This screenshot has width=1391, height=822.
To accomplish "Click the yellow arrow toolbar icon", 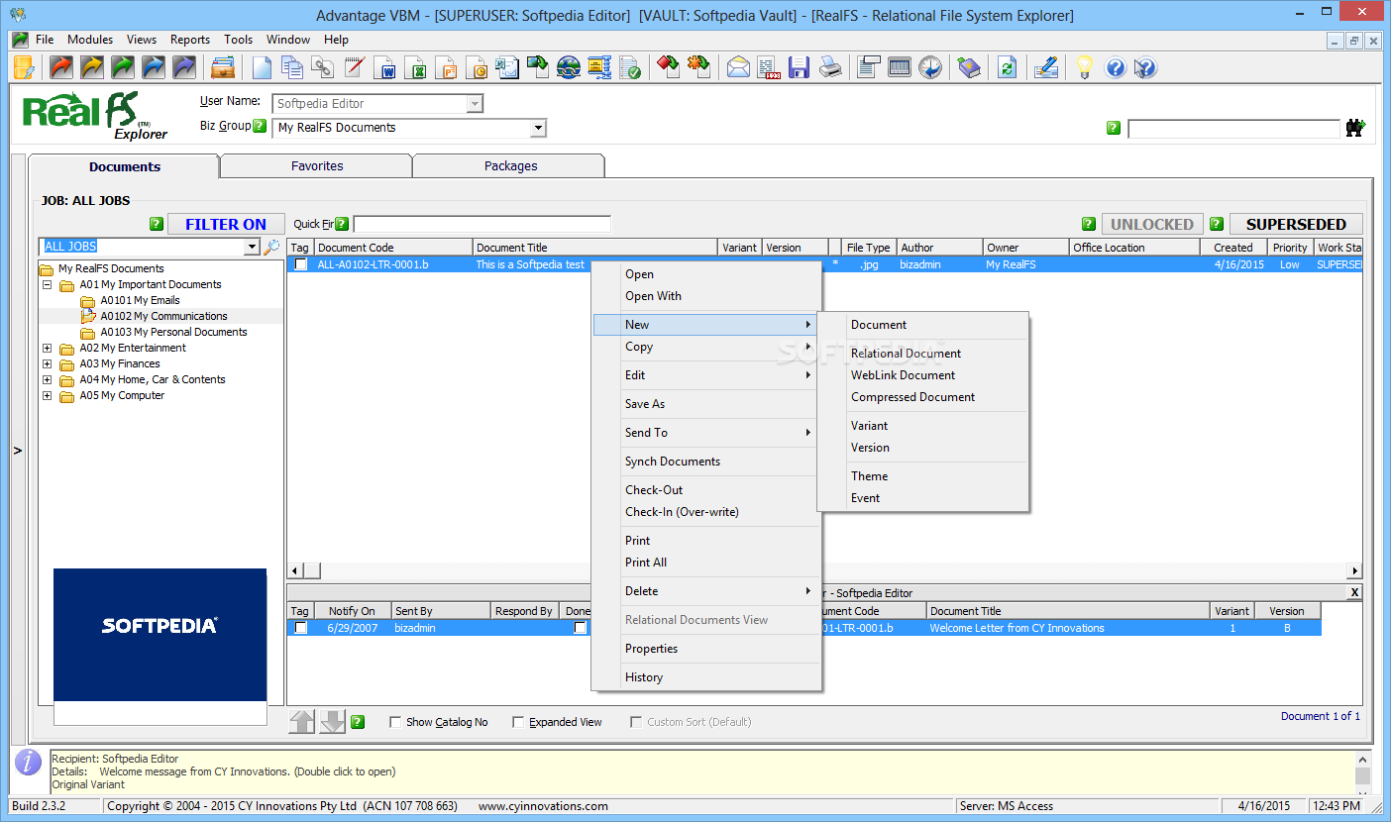I will click(92, 67).
